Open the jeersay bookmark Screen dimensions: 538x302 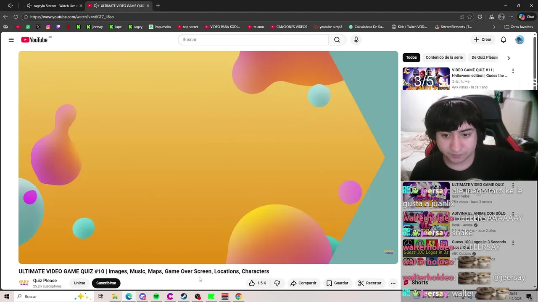pos(95,27)
